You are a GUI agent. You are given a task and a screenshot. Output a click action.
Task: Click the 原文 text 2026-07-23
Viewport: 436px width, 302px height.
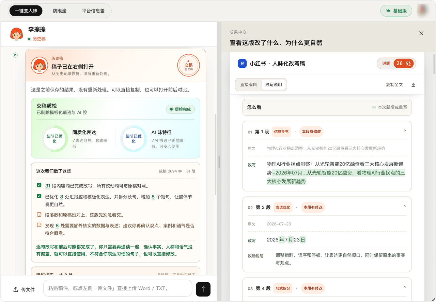[279, 224]
